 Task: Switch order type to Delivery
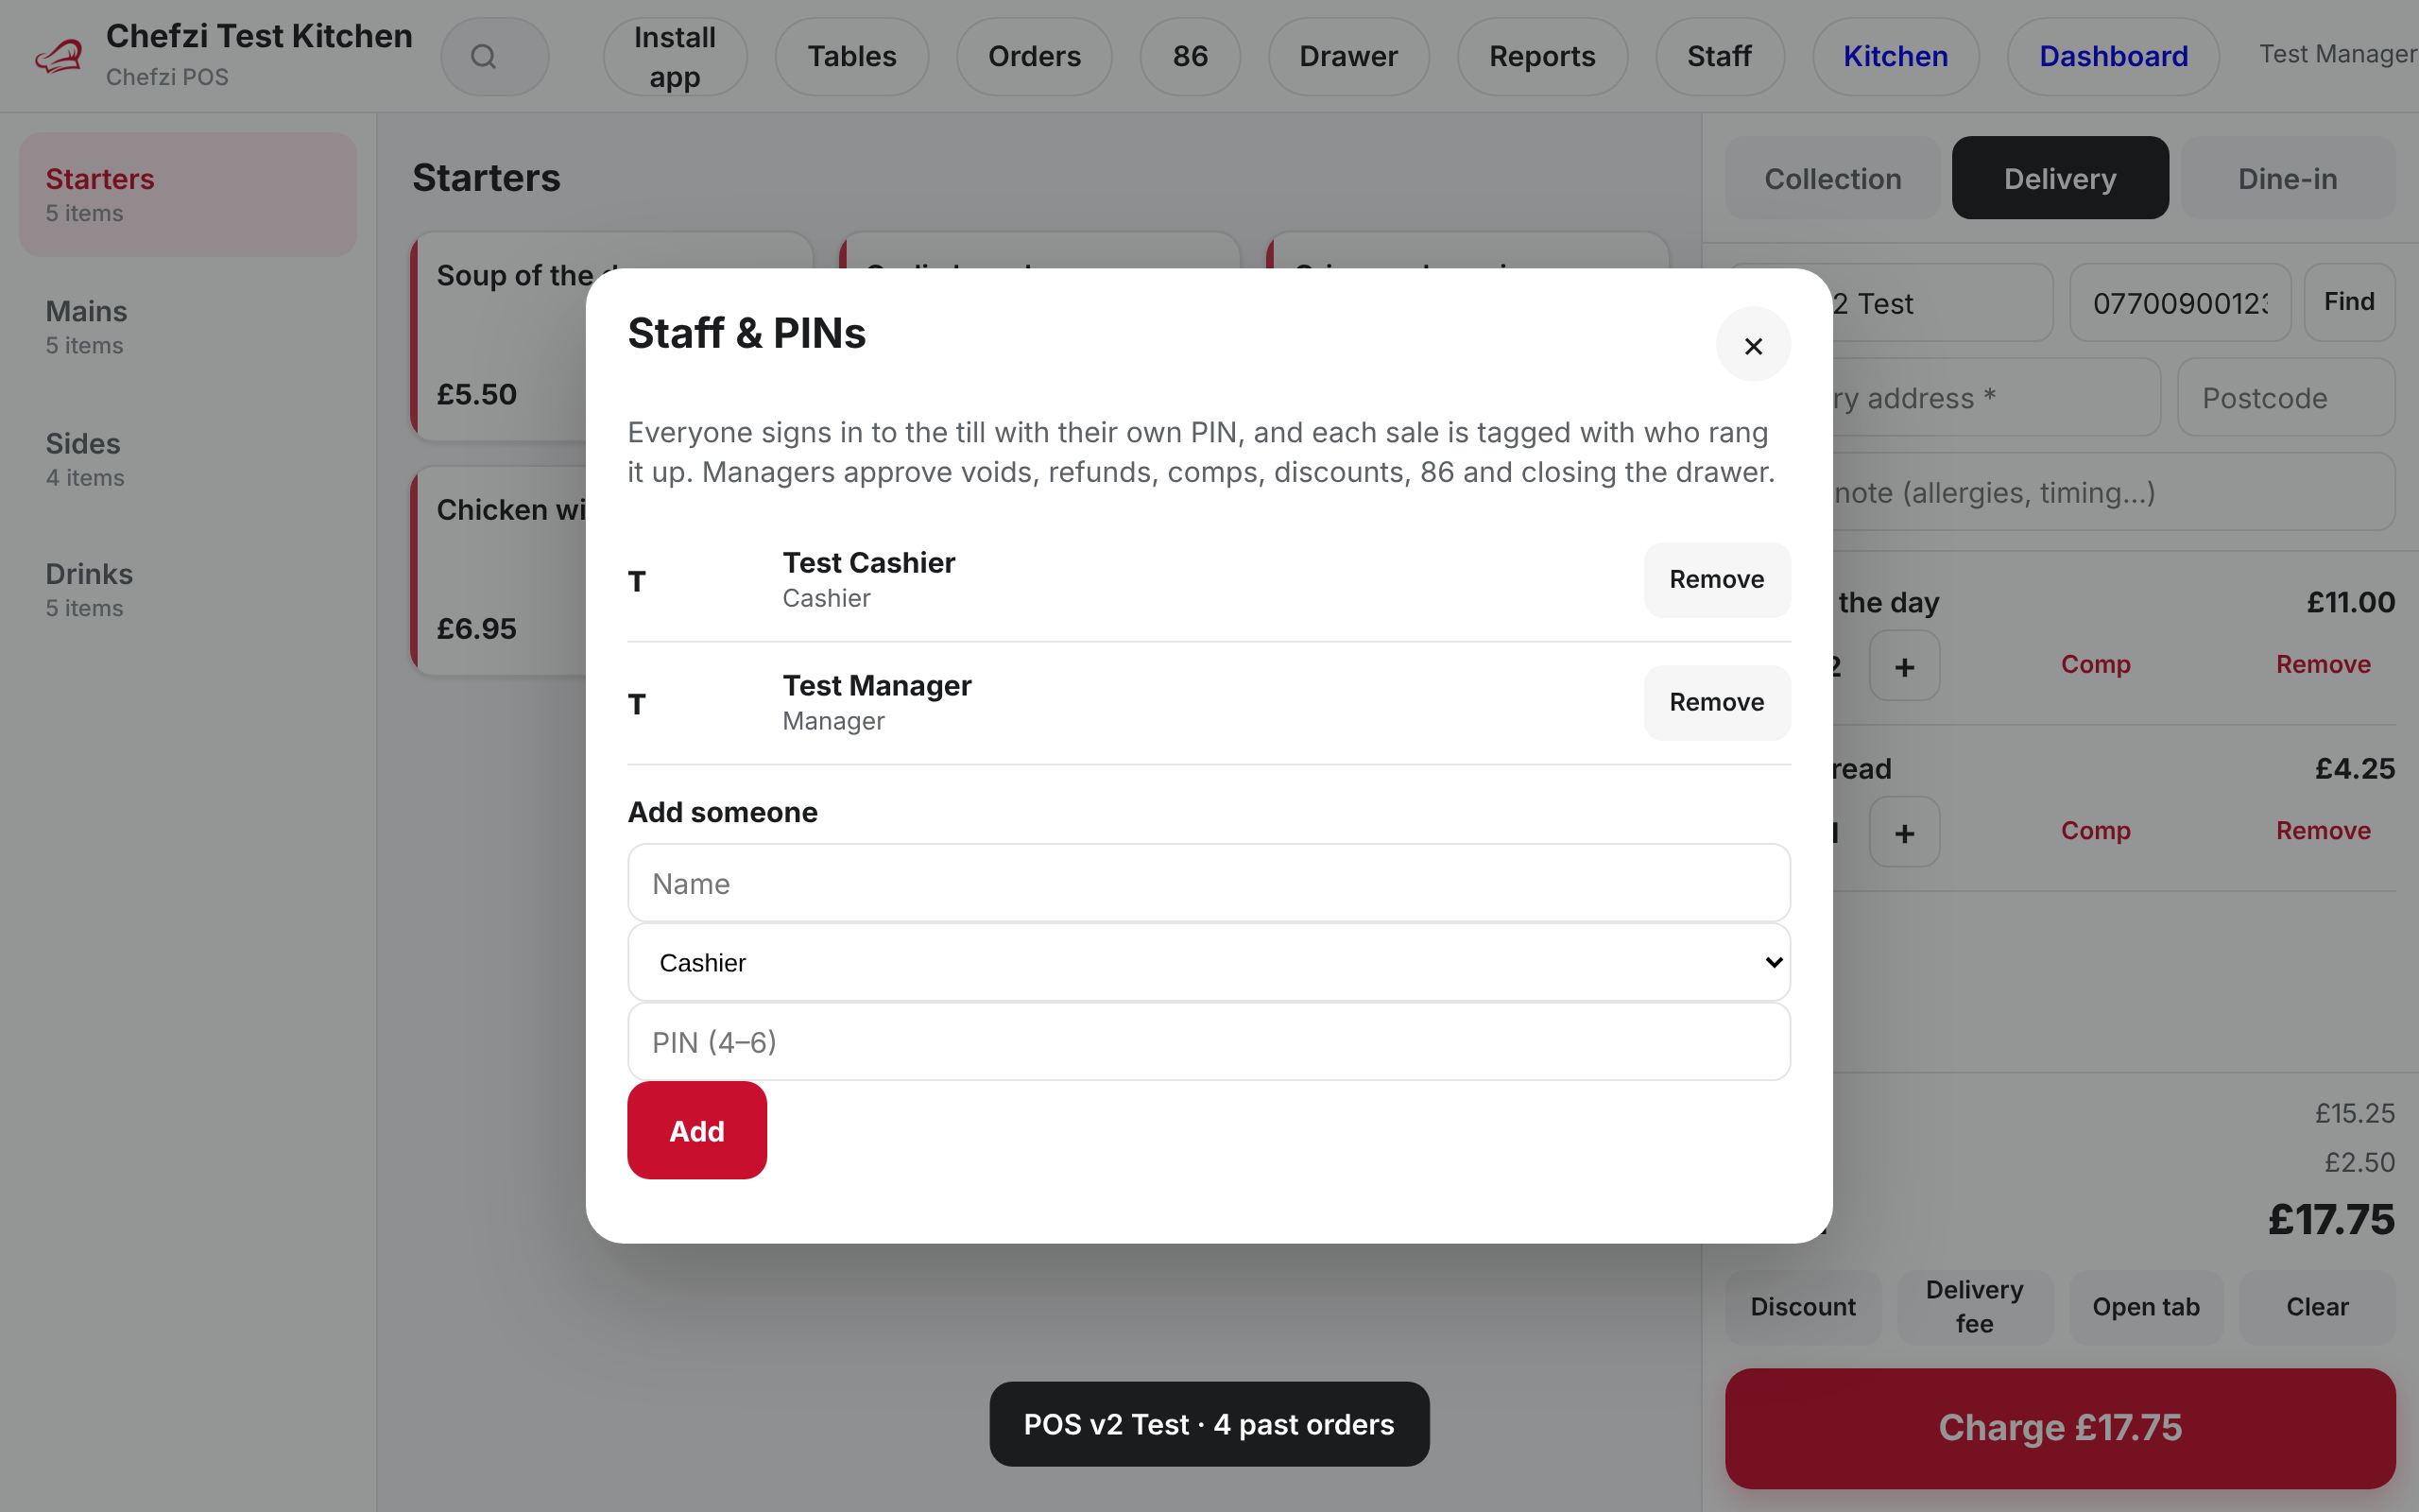pyautogui.click(x=2060, y=178)
